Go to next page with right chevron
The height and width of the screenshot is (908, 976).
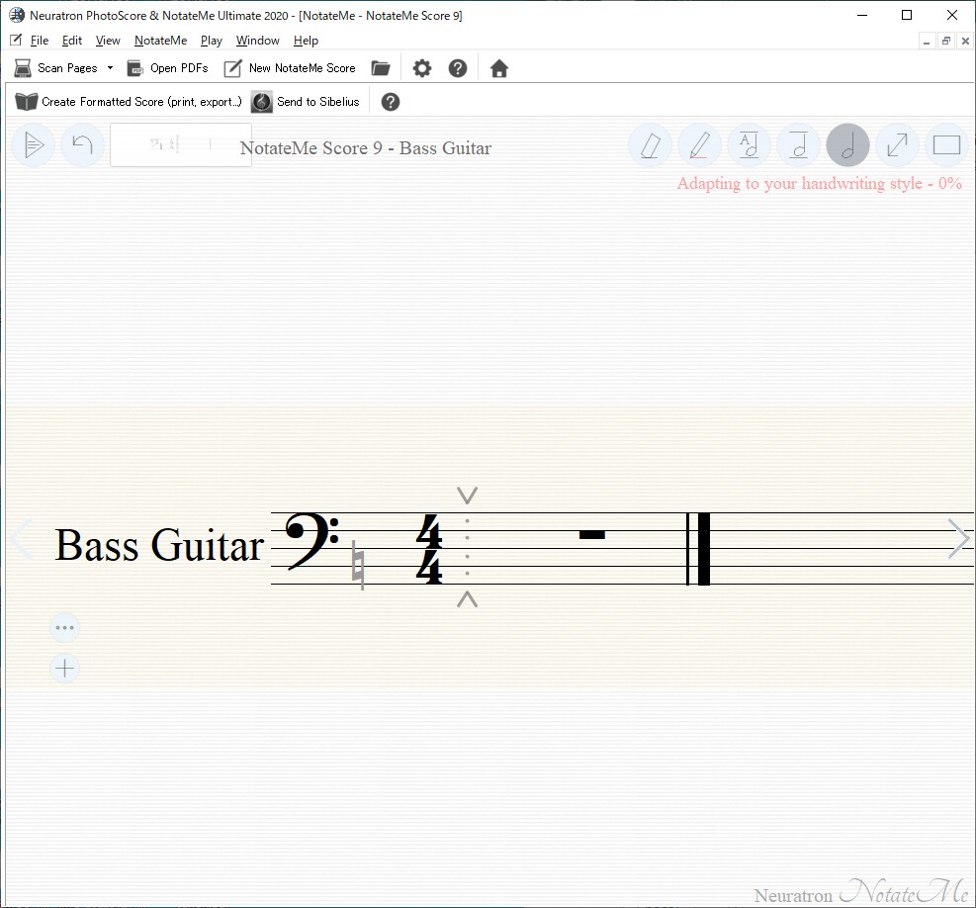958,538
